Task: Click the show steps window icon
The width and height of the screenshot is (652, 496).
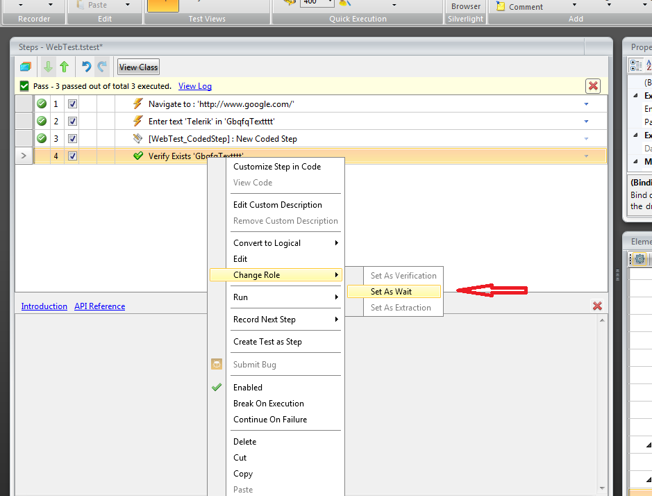Action: (x=26, y=67)
